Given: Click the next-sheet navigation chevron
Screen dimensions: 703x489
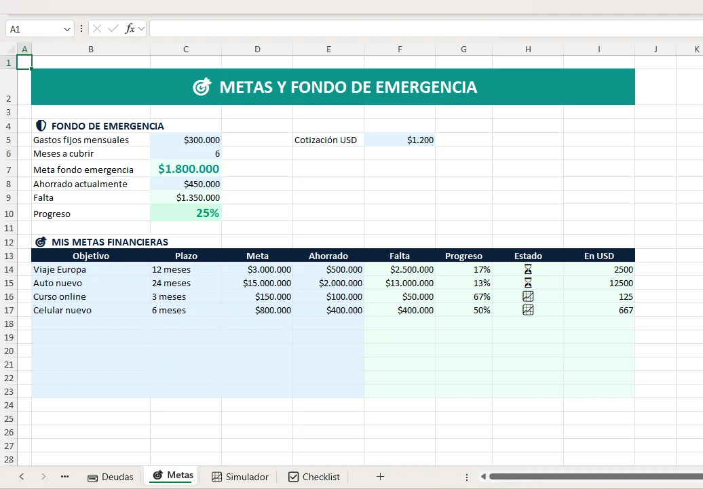Looking at the screenshot, I should point(42,477).
